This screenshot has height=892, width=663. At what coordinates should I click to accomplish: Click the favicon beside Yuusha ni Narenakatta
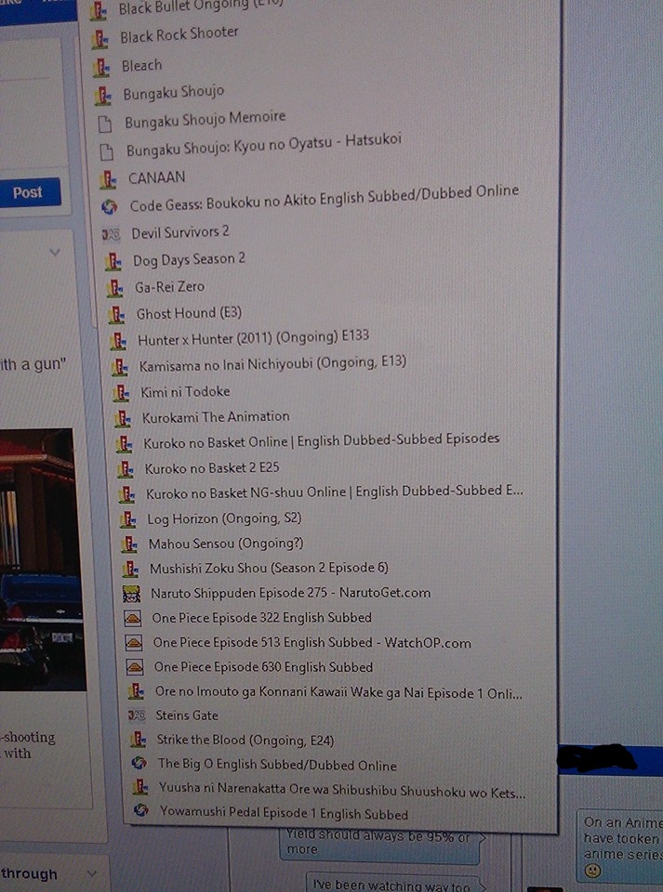pyautogui.click(x=140, y=787)
